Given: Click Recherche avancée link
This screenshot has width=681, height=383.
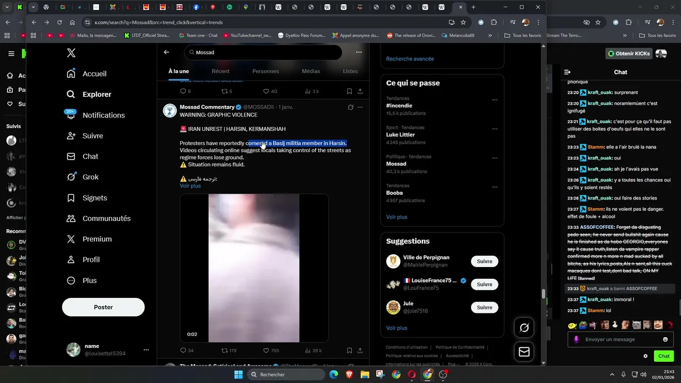Looking at the screenshot, I should [x=410, y=59].
